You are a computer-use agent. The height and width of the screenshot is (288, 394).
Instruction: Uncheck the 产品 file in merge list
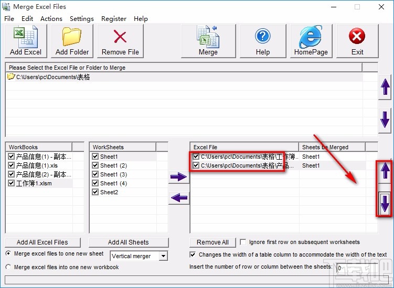[x=196, y=165]
